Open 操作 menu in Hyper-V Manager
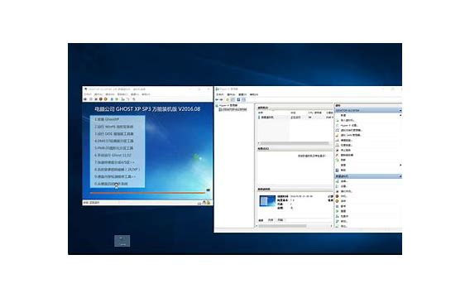Screen dimensions: 470x298 click(x=231, y=94)
